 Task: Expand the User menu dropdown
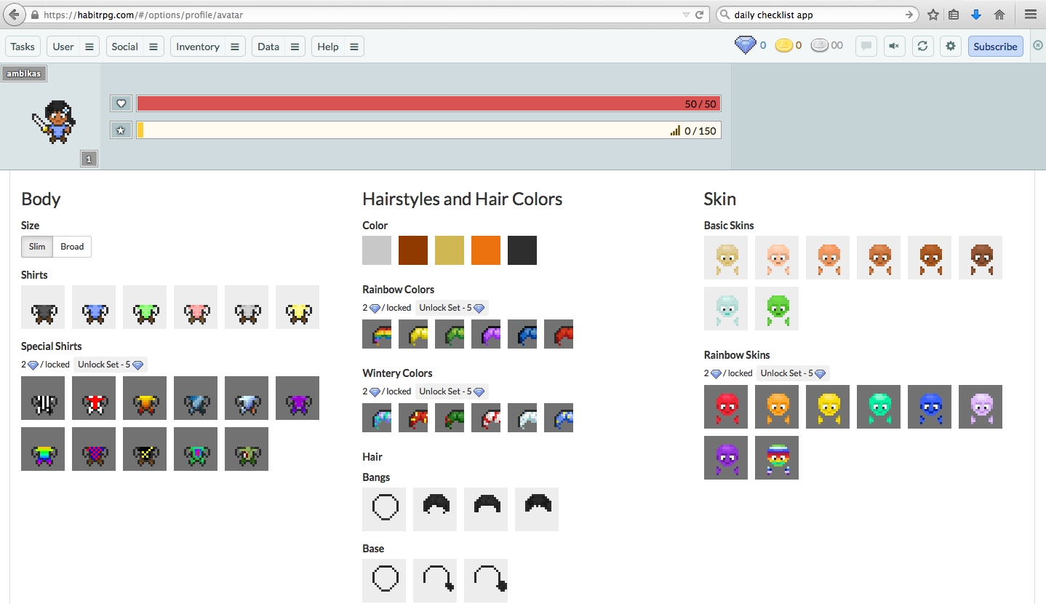pos(89,47)
